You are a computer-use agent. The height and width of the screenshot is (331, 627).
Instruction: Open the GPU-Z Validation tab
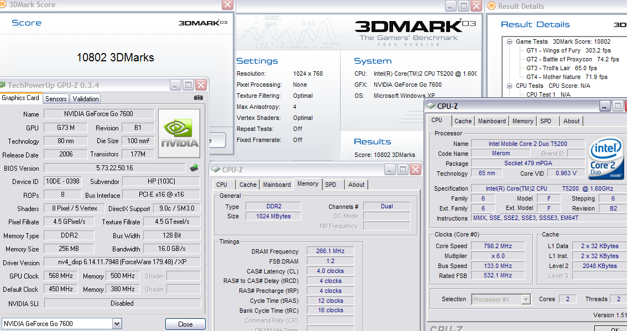click(x=86, y=99)
